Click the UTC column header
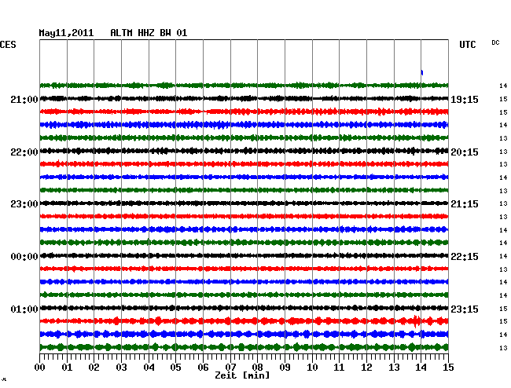The height and width of the screenshot is (388, 511). [468, 45]
